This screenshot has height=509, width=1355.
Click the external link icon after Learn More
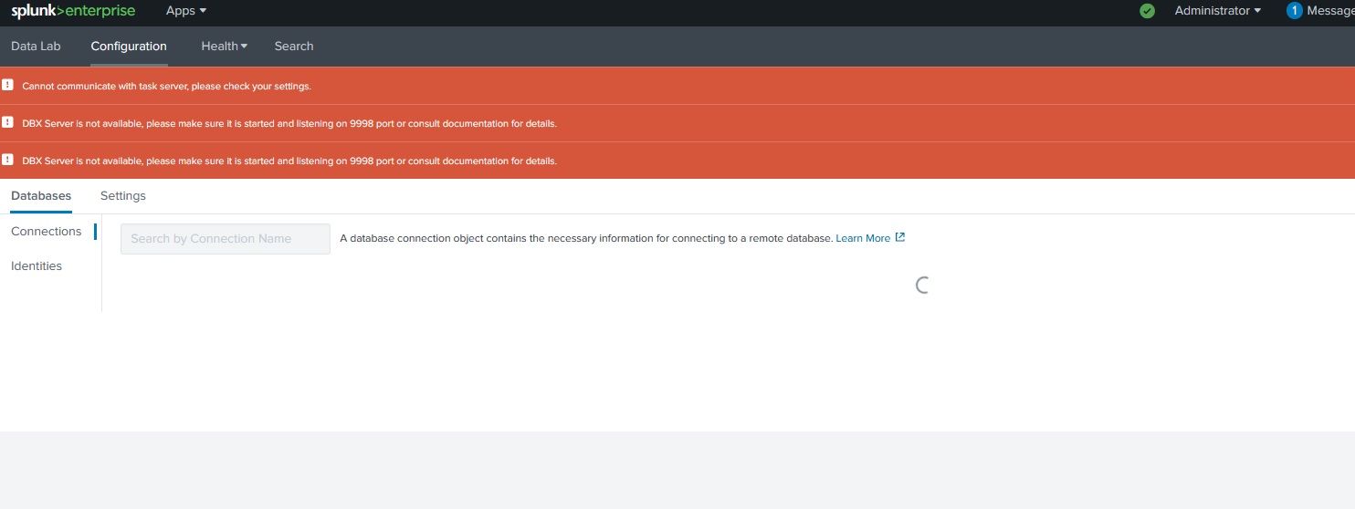[x=900, y=237]
